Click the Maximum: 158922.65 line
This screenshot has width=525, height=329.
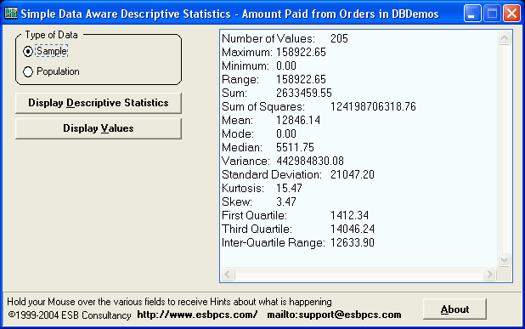tap(274, 52)
